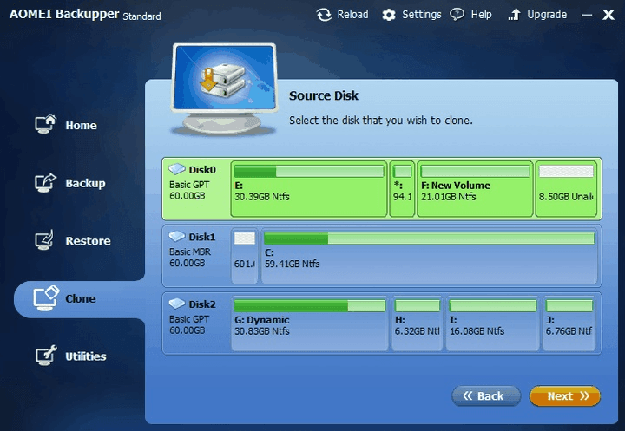Screen dimensions: 625x431
Task: Click the 'Source Disk' heading
Action: click(x=324, y=95)
